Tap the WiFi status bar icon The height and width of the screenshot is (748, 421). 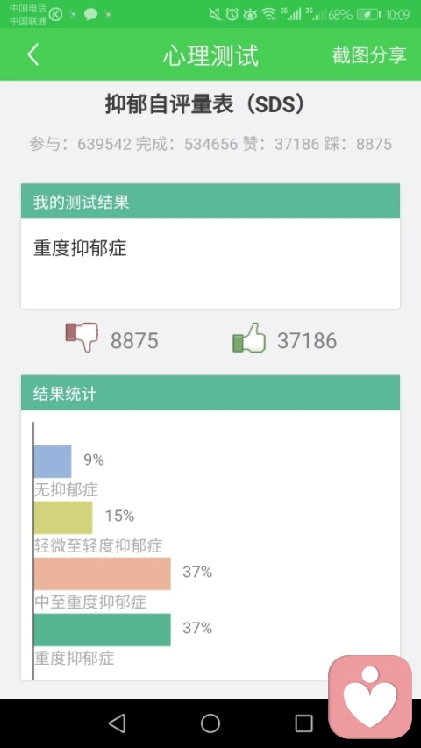tap(268, 14)
